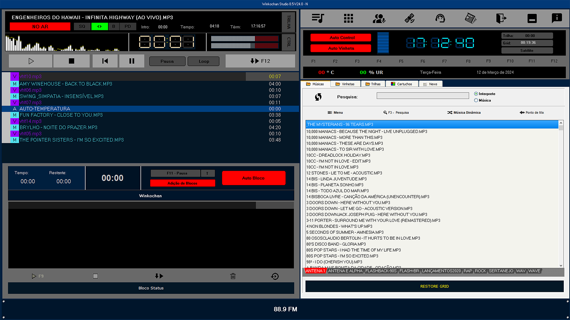
Task: Switch to the Músicas tab
Action: pos(315,84)
